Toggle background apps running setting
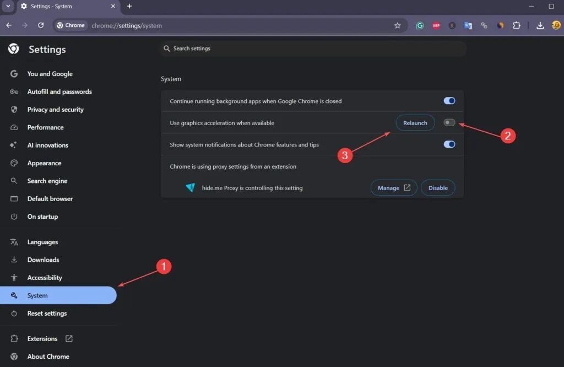This screenshot has width=564, height=367. [x=449, y=101]
